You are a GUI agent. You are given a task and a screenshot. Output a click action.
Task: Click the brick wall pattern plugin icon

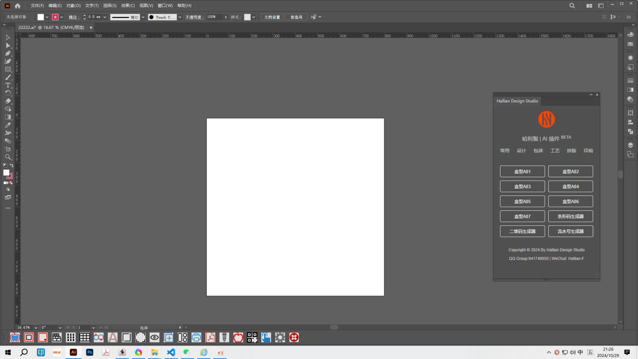[x=57, y=338]
